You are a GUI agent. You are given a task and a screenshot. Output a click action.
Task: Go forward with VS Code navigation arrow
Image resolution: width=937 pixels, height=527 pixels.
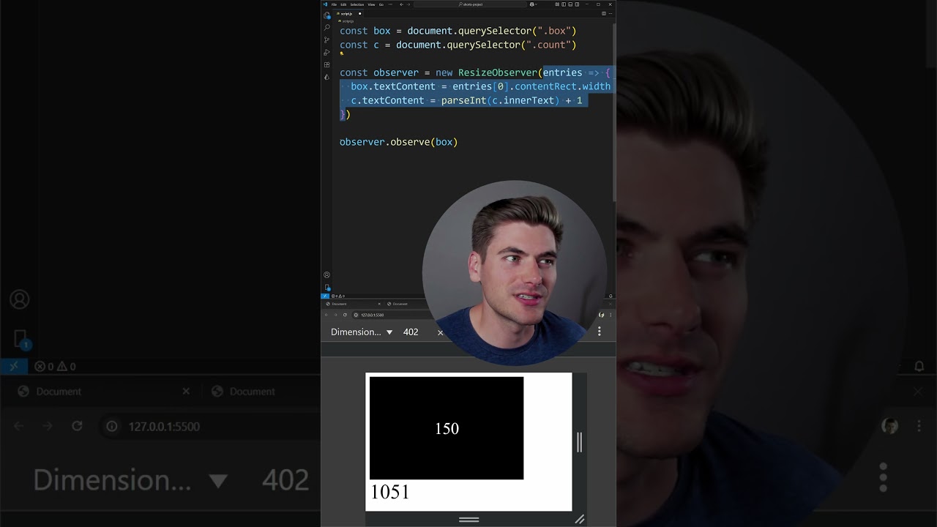click(x=408, y=4)
